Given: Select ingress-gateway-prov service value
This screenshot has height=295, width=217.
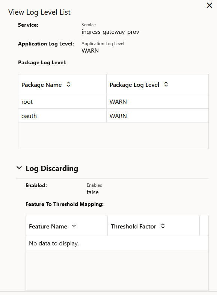Looking at the screenshot, I should [x=110, y=32].
